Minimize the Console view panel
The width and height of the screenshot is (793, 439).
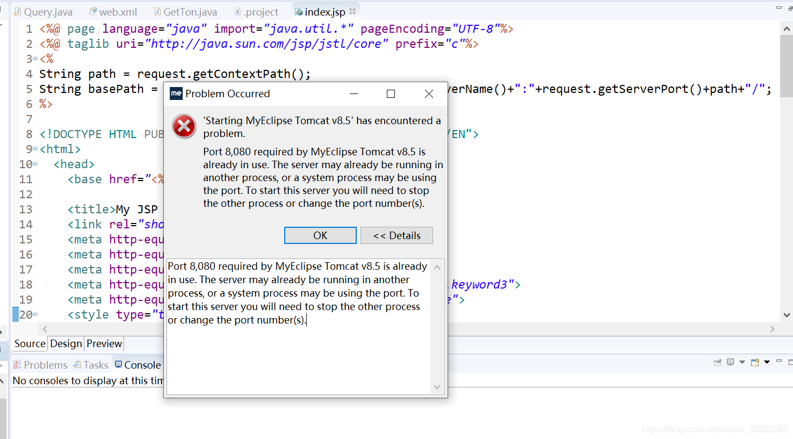779,361
